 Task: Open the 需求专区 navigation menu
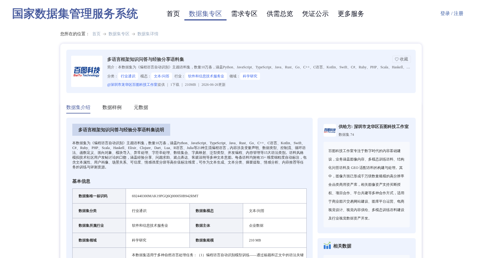pos(244,14)
